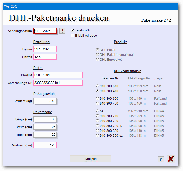Select label 910-300-300 radio button
This screenshot has width=183, height=171.
(x=97, y=131)
